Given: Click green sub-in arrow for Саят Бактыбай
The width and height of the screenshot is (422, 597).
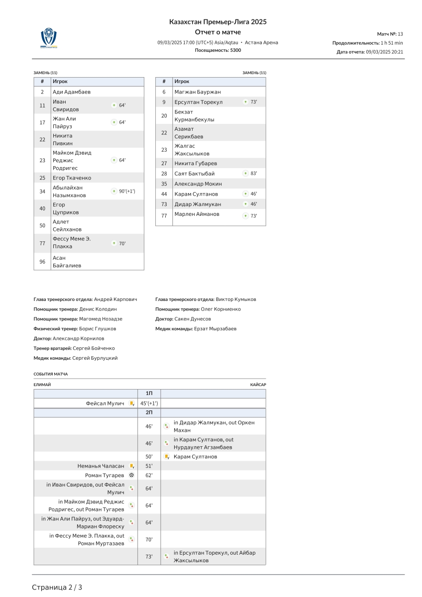Looking at the screenshot, I should click(245, 174).
